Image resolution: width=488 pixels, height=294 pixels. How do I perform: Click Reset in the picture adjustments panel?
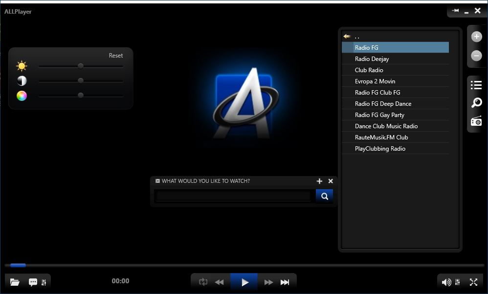116,55
